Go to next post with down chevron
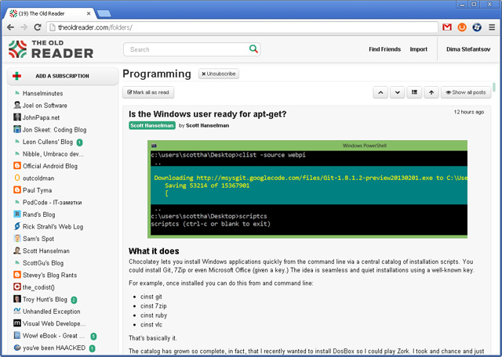This screenshot has height=357, width=502. point(397,92)
